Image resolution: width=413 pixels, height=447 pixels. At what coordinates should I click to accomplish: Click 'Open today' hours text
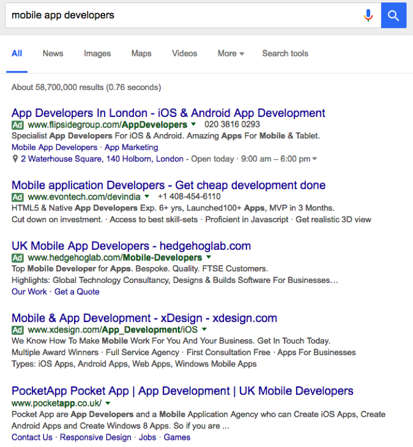point(212,159)
